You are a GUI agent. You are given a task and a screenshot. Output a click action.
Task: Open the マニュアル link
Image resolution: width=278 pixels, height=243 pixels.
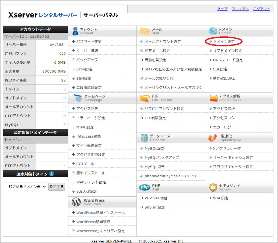[x=240, y=9]
